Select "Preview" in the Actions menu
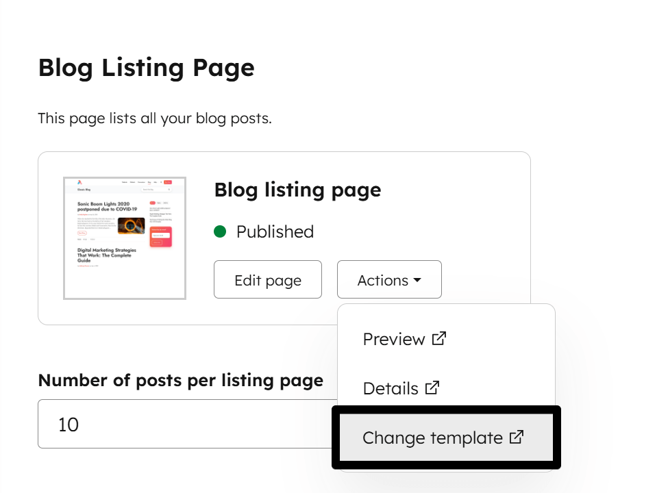Image resolution: width=668 pixels, height=493 pixels. [x=396, y=338]
